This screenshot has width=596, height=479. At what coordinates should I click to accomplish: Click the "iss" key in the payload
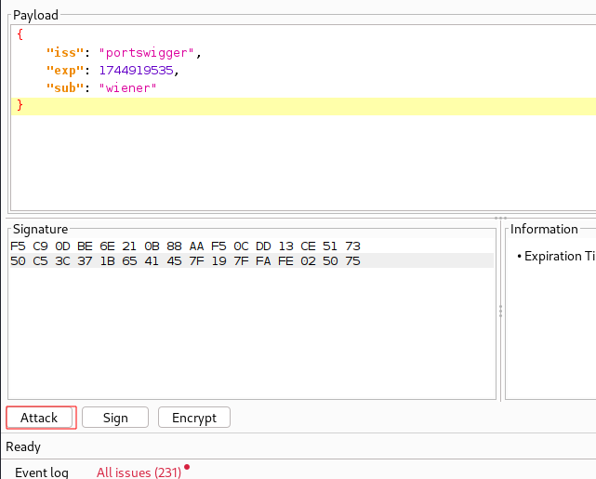click(x=64, y=52)
